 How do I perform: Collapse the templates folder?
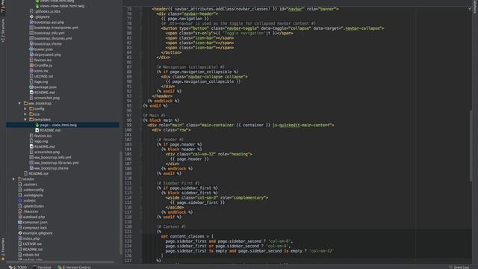point(25,120)
